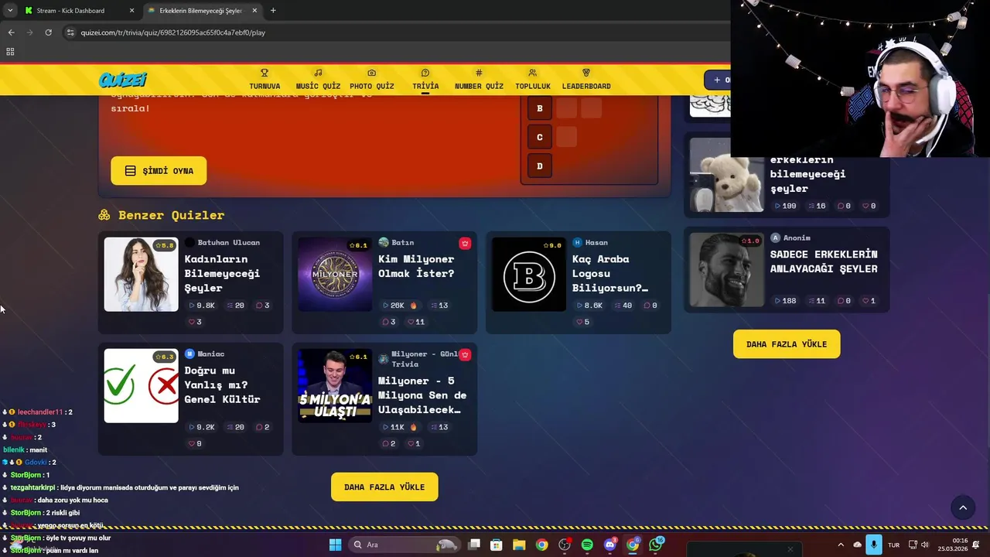Open the Photo Quiz section
This screenshot has height=557, width=990.
(x=371, y=80)
